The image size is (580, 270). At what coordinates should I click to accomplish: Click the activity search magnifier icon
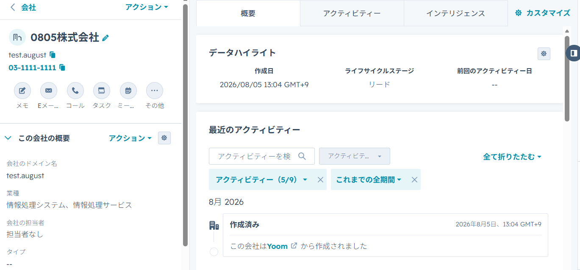click(302, 156)
